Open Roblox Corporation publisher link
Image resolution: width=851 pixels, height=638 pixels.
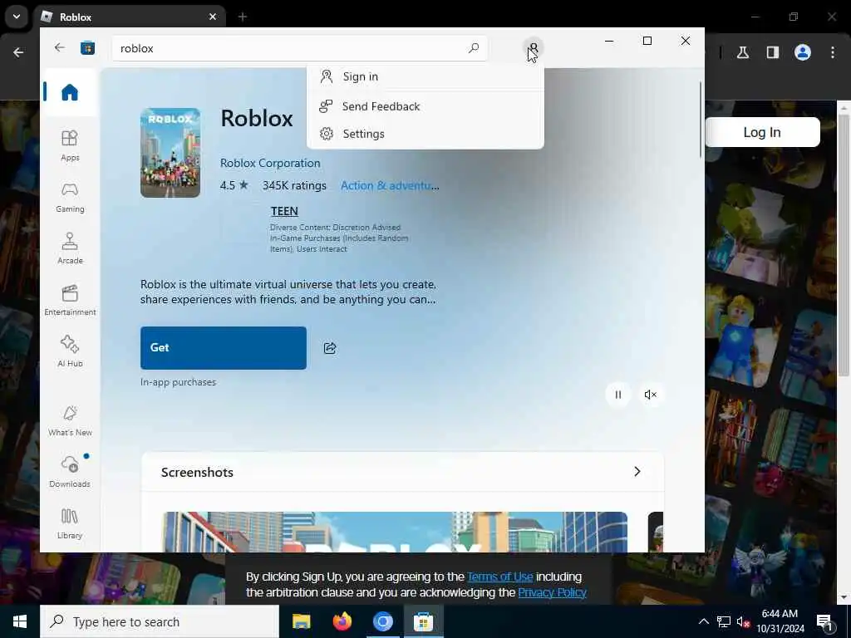coord(270,163)
